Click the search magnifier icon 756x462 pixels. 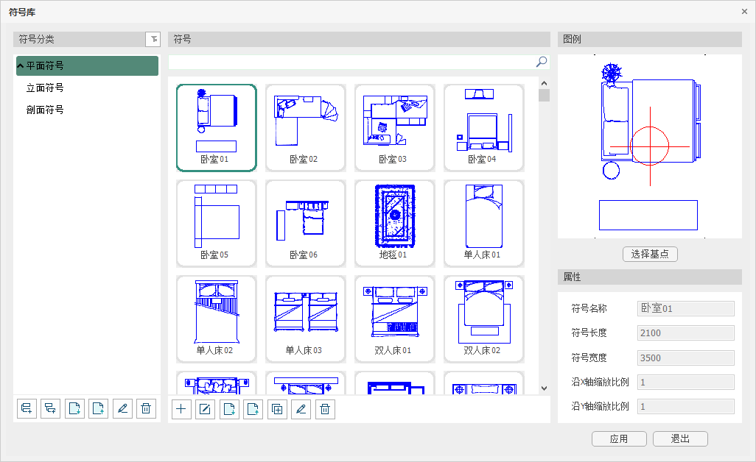coord(542,62)
